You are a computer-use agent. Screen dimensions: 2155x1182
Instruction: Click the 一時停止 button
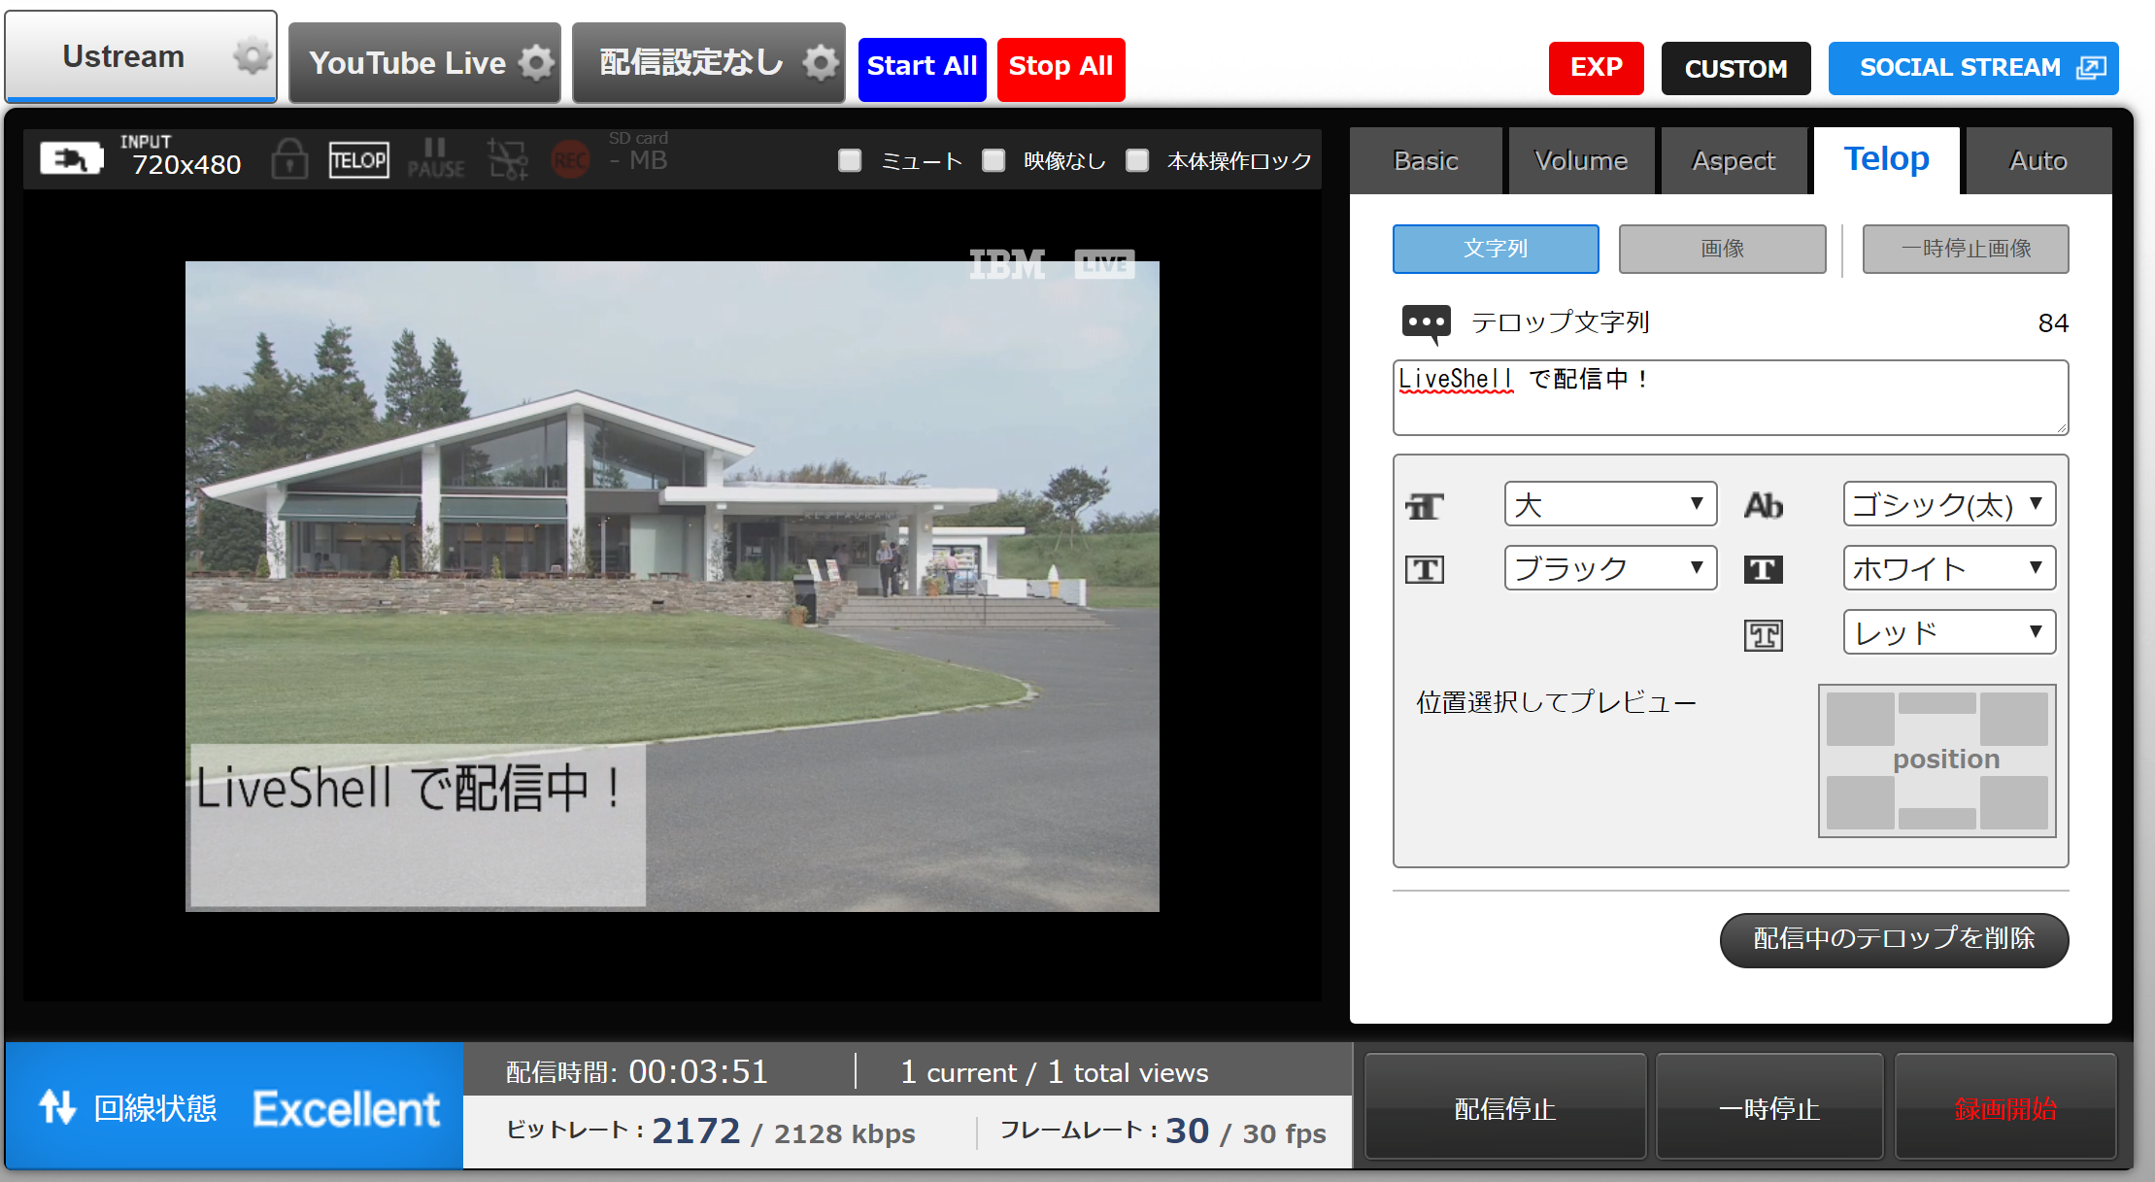click(x=1769, y=1108)
